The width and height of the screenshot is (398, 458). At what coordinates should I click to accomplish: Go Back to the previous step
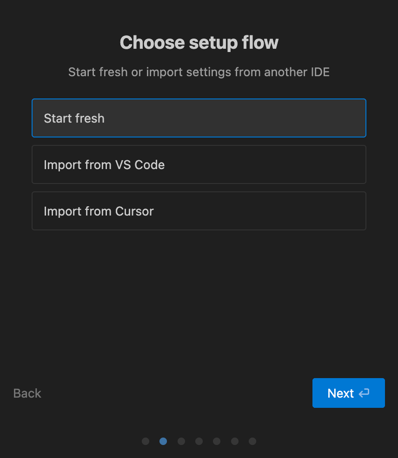pyautogui.click(x=27, y=393)
